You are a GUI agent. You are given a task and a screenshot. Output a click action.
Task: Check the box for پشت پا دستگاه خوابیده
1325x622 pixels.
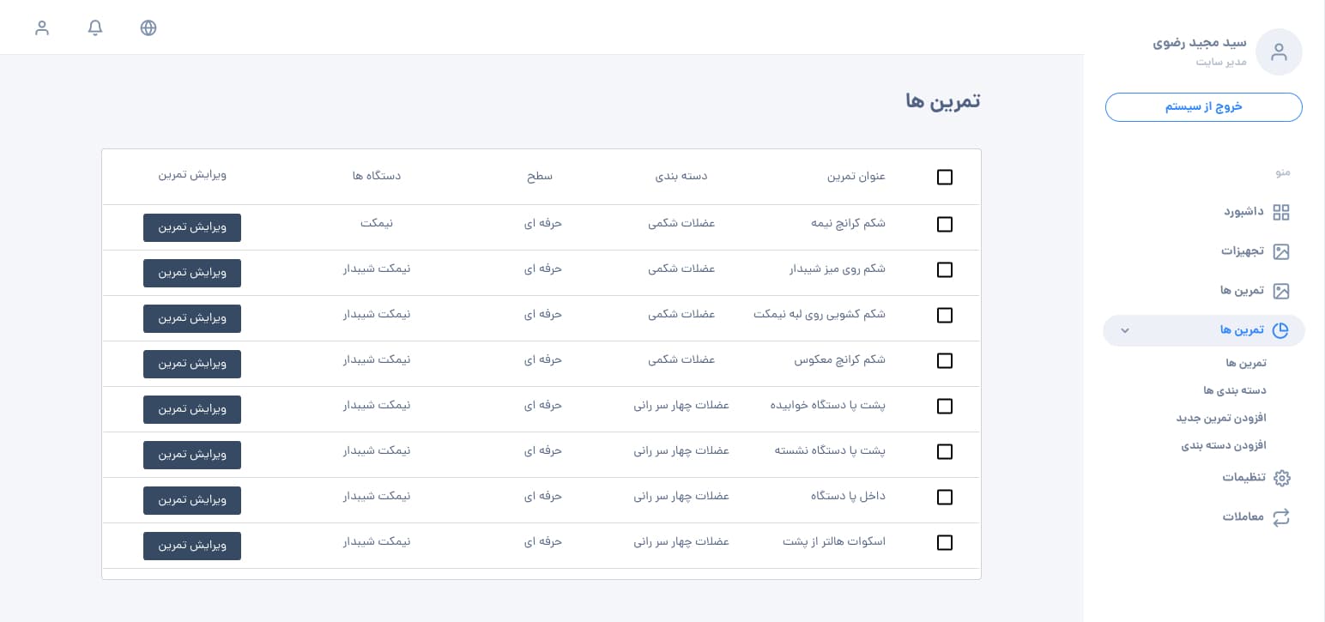tap(945, 406)
